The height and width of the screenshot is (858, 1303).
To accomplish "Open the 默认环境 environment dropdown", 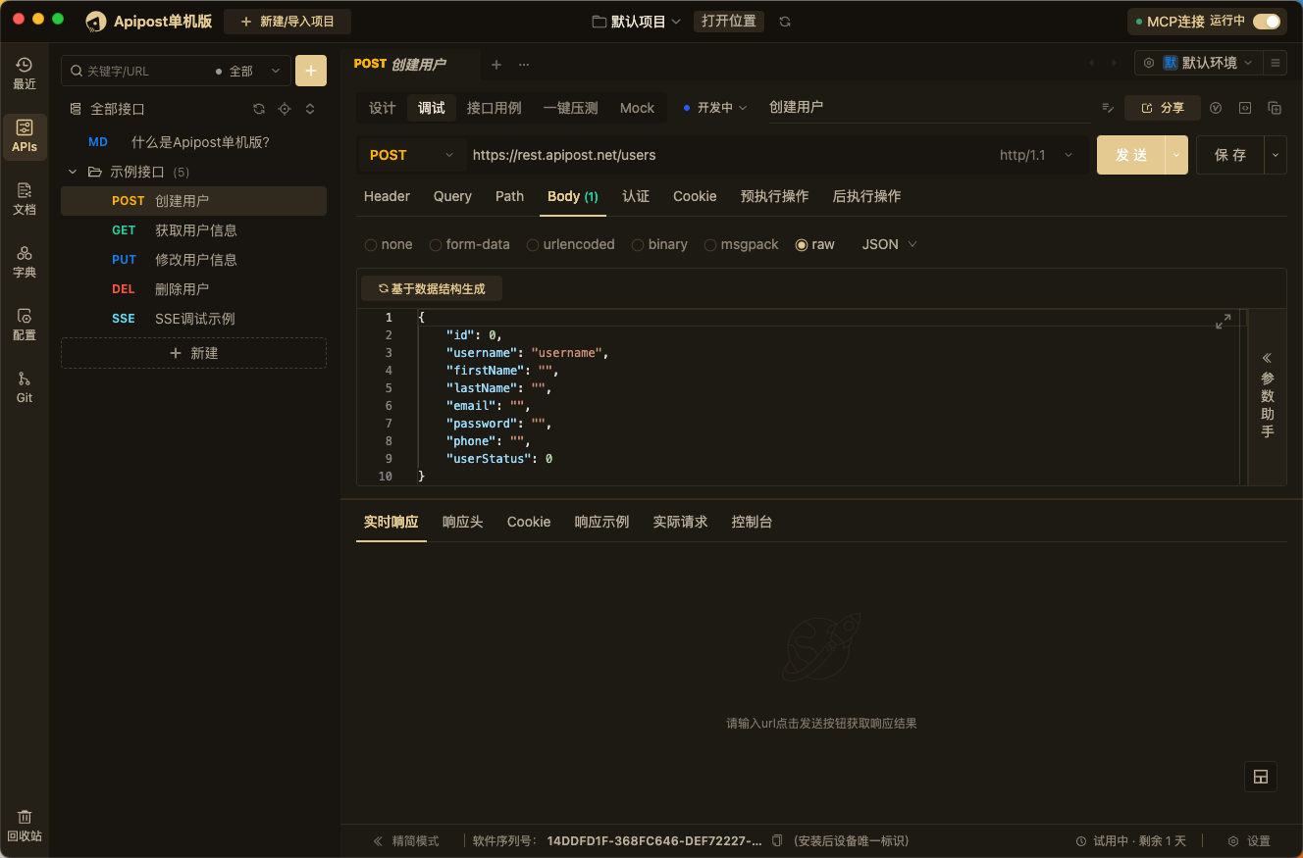I will [1207, 63].
